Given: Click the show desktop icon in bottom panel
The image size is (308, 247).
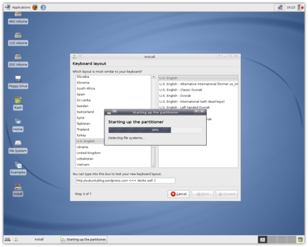Looking at the screenshot, I should tap(7, 240).
